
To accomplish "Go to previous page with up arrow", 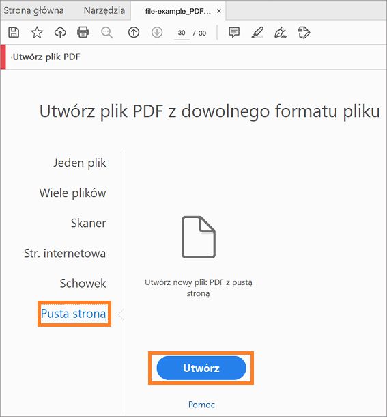I will click(134, 32).
